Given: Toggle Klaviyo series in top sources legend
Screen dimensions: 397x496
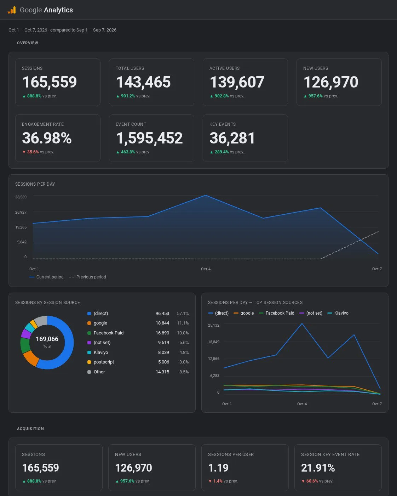Looking at the screenshot, I should 338,313.
